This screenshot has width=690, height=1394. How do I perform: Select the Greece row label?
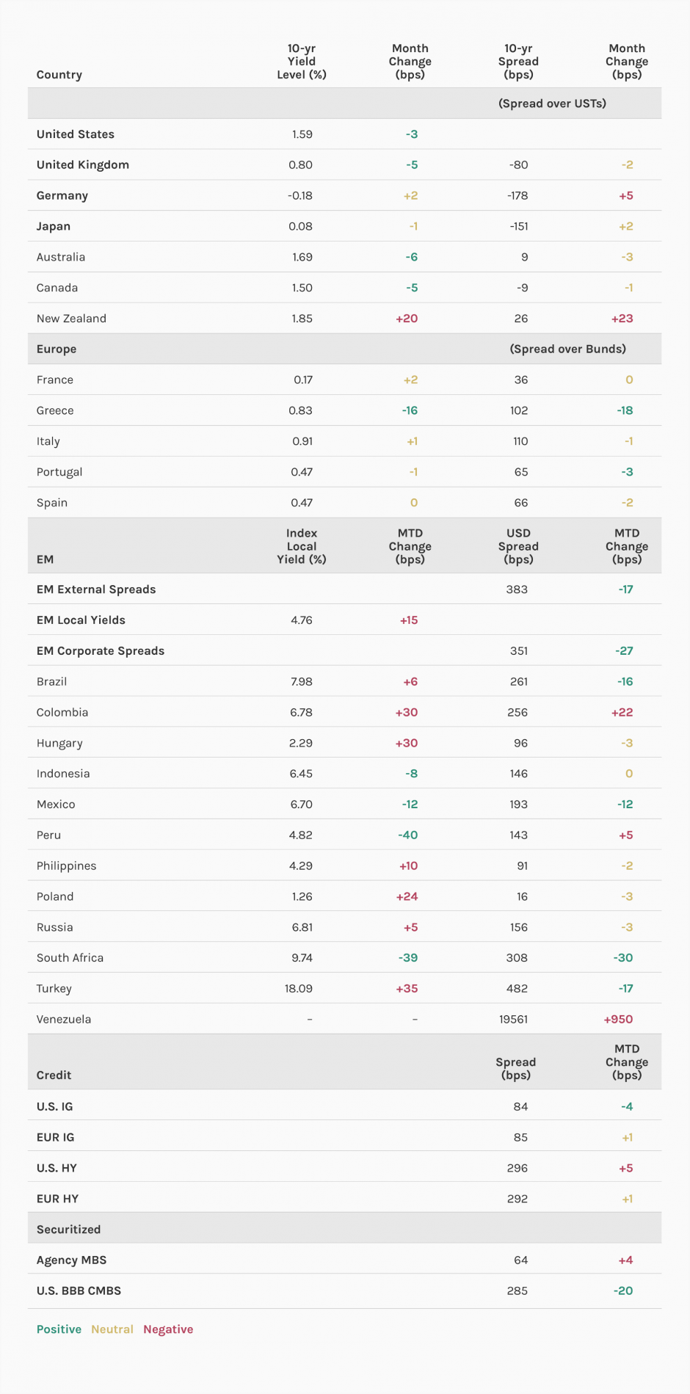coord(55,411)
